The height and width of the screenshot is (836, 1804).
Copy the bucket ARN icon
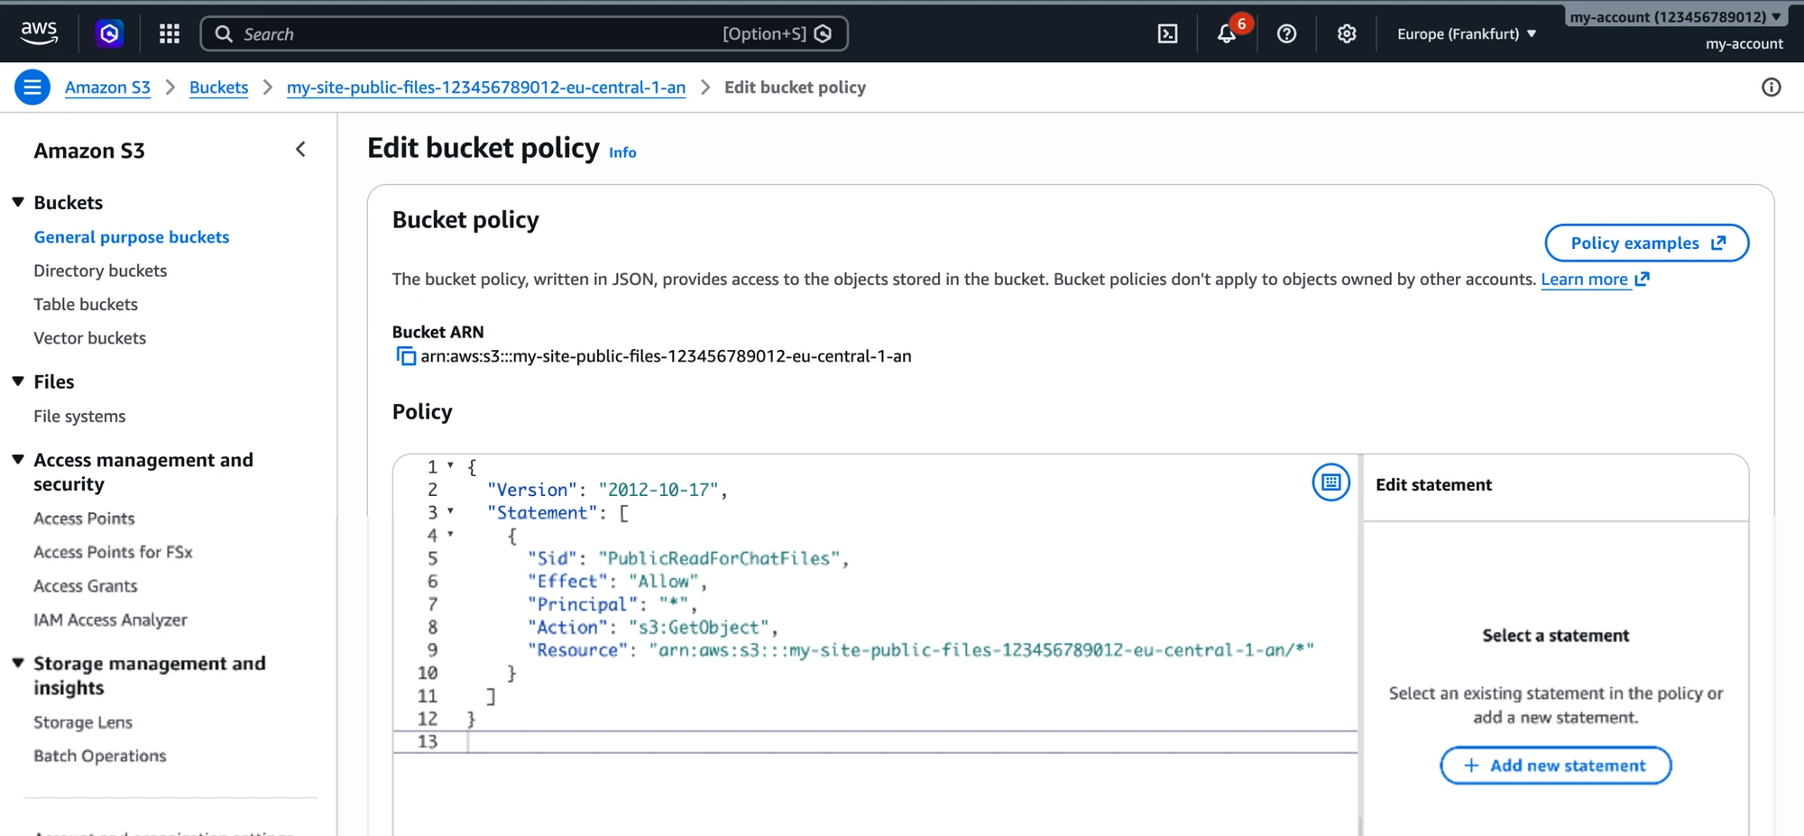tap(406, 356)
